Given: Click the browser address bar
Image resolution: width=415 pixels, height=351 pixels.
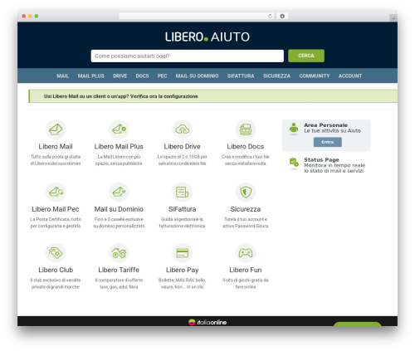Looking at the screenshot, I should click(197, 16).
